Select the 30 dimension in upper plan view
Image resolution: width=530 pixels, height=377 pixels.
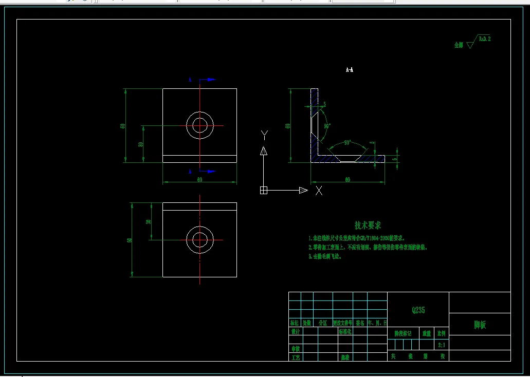click(x=141, y=144)
